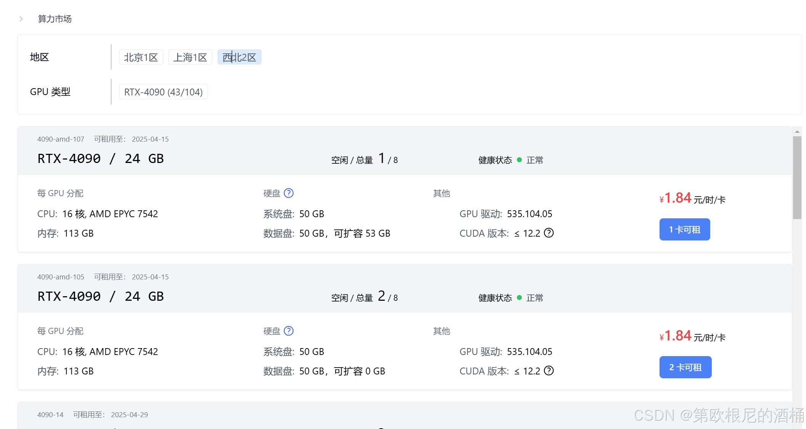The width and height of the screenshot is (806, 429).
Task: Click 可扩容 53 GB data disk text
Action: pos(362,234)
